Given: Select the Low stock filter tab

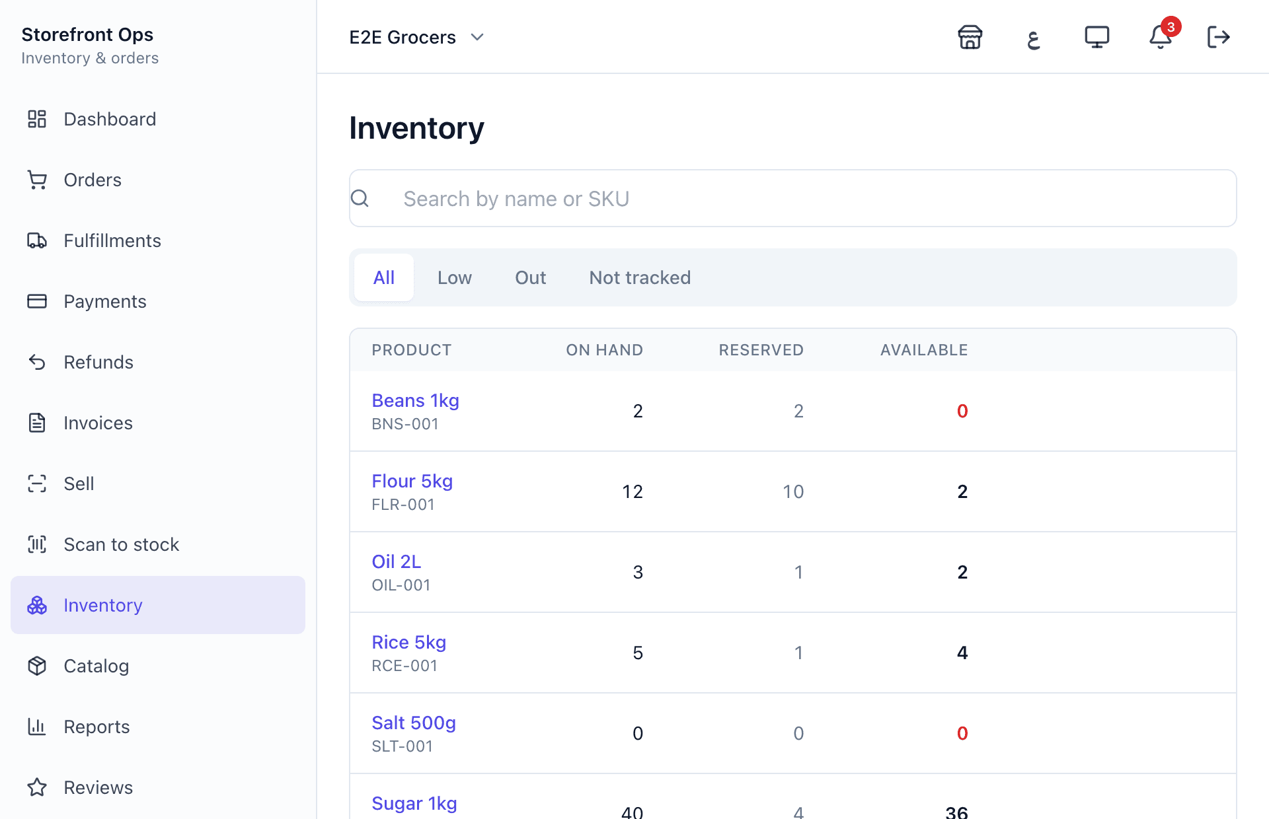Looking at the screenshot, I should click(x=455, y=277).
